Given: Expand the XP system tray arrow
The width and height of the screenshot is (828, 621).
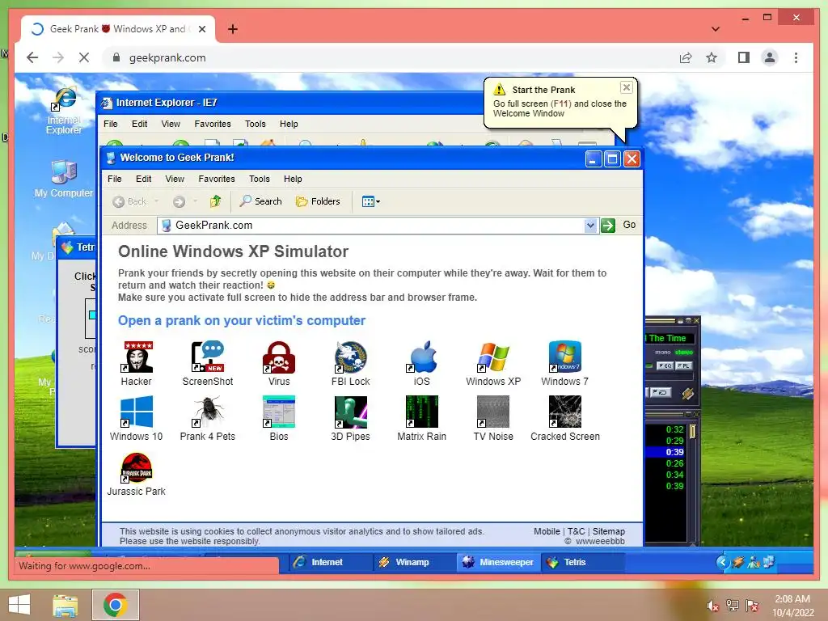Looking at the screenshot, I should [x=722, y=563].
